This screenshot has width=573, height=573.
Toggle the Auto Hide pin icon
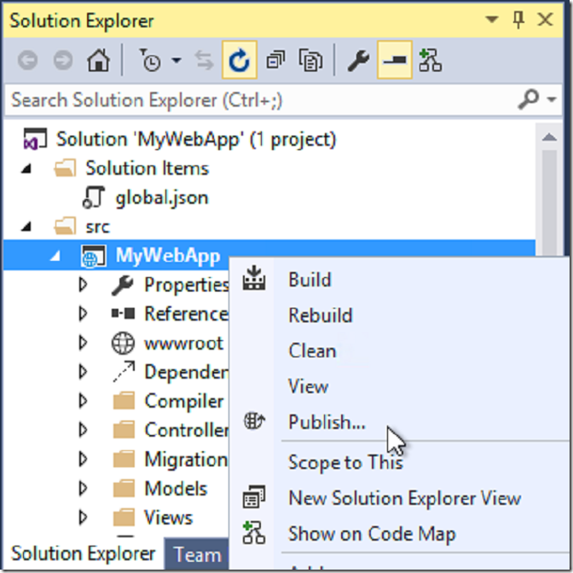tap(518, 20)
